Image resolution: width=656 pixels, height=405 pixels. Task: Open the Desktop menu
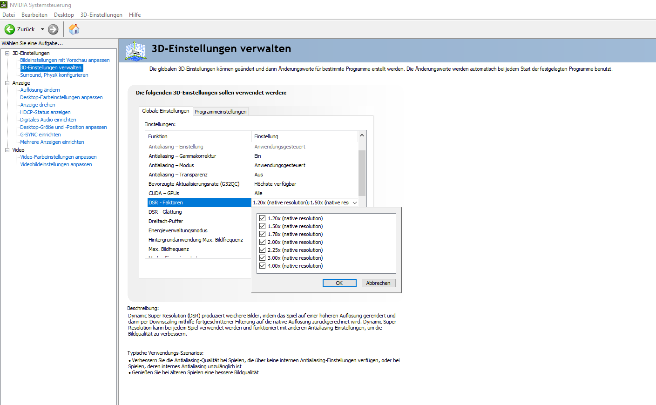click(64, 15)
